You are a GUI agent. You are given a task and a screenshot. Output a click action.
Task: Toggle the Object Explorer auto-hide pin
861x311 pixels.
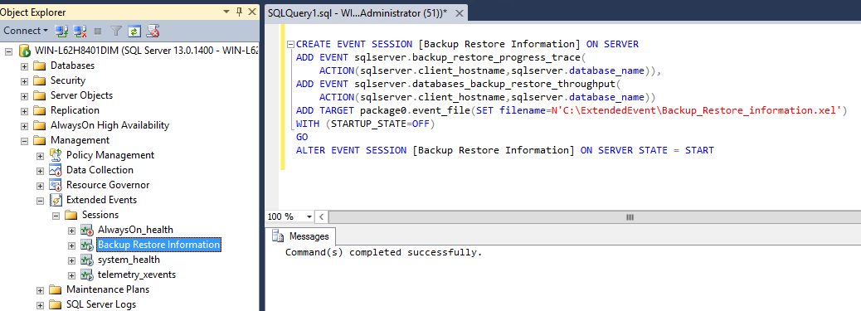click(240, 12)
